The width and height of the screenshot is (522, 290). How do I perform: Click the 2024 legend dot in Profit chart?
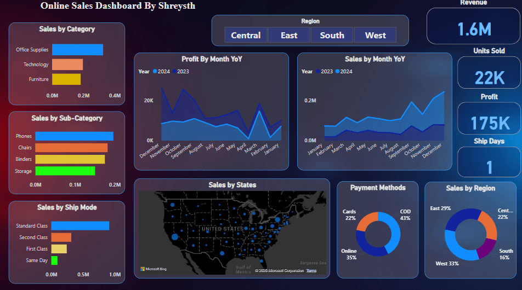click(155, 72)
